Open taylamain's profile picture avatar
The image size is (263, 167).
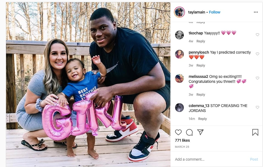179,12
